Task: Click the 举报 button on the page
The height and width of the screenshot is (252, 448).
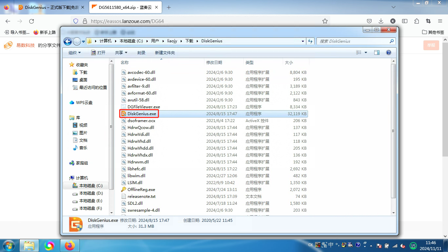Action: (431, 45)
